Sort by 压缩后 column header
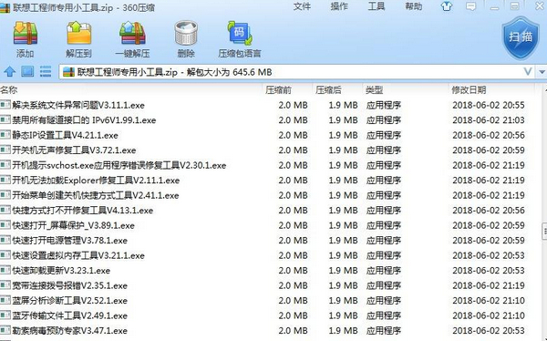Image resolution: width=547 pixels, height=341 pixels. coord(328,90)
